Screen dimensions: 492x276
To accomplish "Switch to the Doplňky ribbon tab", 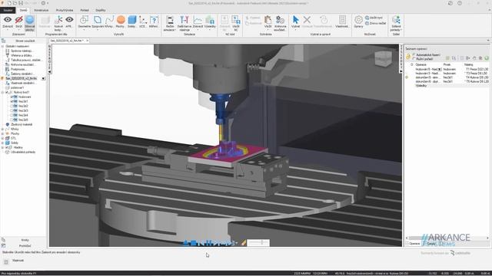I will 101,10.
